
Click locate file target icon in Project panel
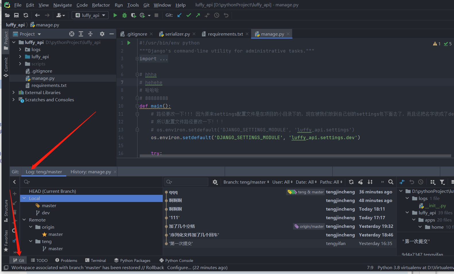pyautogui.click(x=72, y=34)
